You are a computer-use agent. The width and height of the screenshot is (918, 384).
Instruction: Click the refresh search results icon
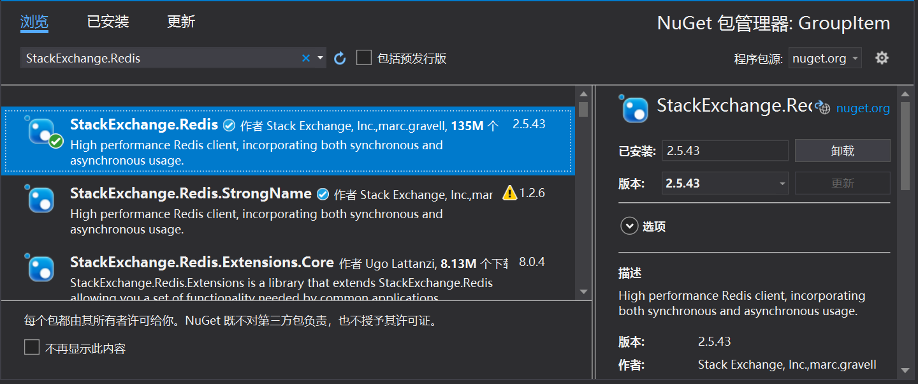click(340, 58)
